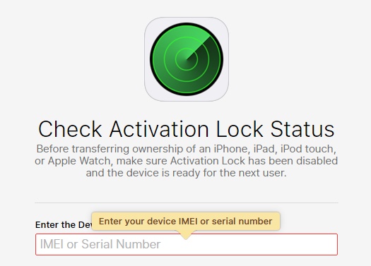Click 'Activation Lock has been disabled' text

click(x=254, y=161)
